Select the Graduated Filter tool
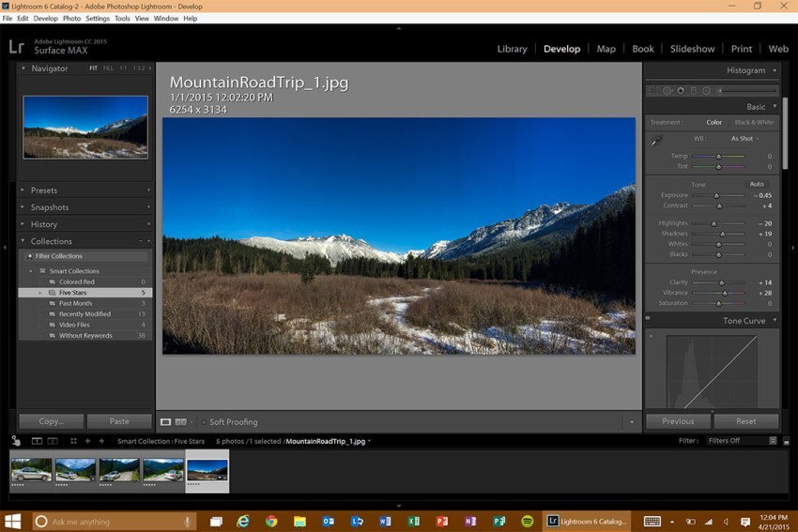The height and width of the screenshot is (532, 798). pyautogui.click(x=694, y=90)
